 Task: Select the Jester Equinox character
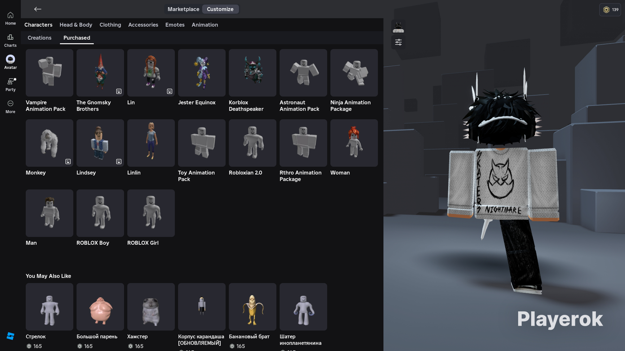click(202, 73)
